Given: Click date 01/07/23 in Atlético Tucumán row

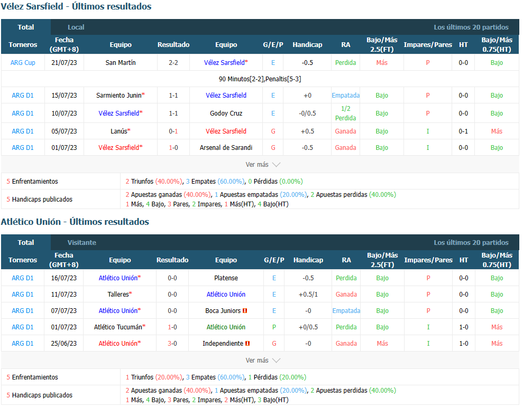Looking at the screenshot, I should click(x=63, y=327).
